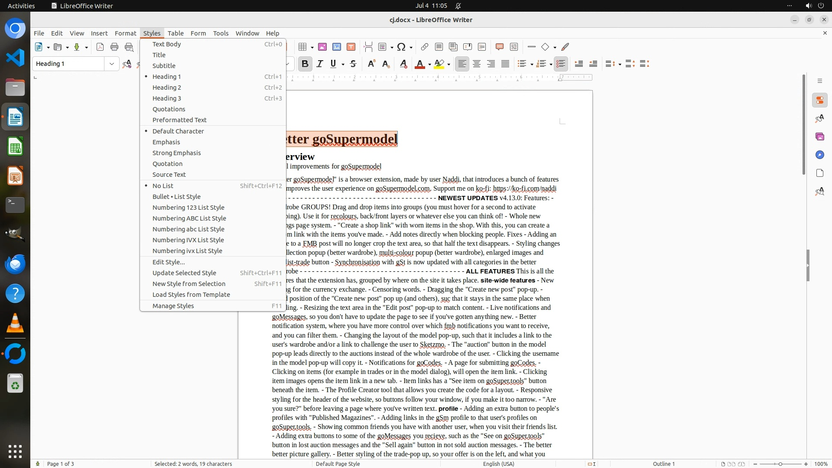Click the Superscript icon
This screenshot has width=832, height=468.
click(x=371, y=64)
